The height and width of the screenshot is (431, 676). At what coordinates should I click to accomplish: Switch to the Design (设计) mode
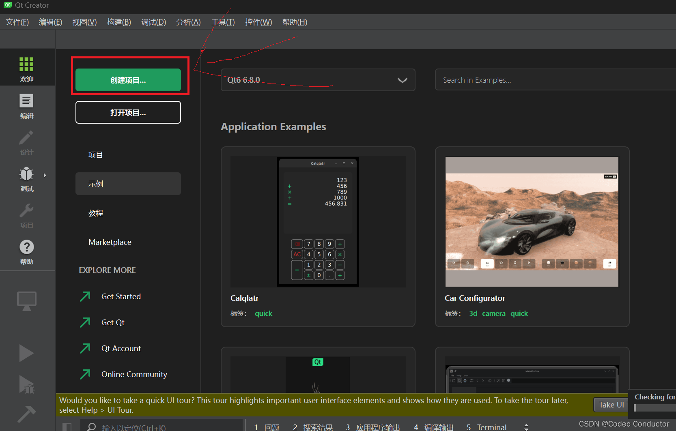coord(27,143)
